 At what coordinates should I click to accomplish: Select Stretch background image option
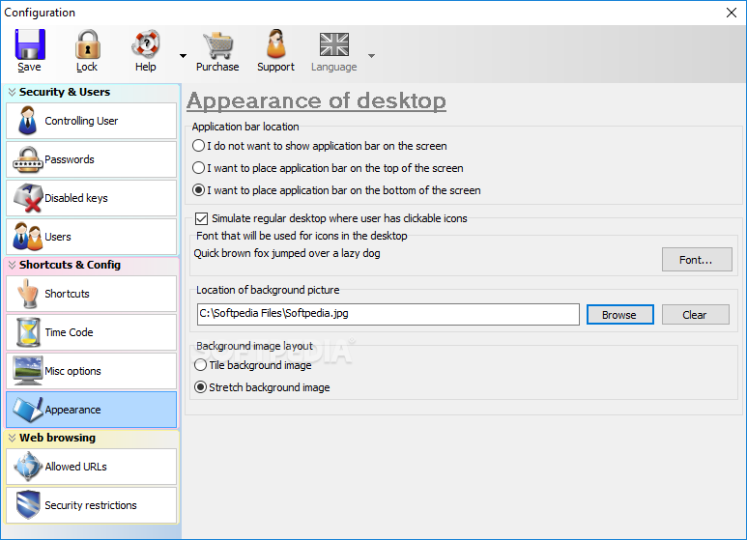click(x=201, y=387)
